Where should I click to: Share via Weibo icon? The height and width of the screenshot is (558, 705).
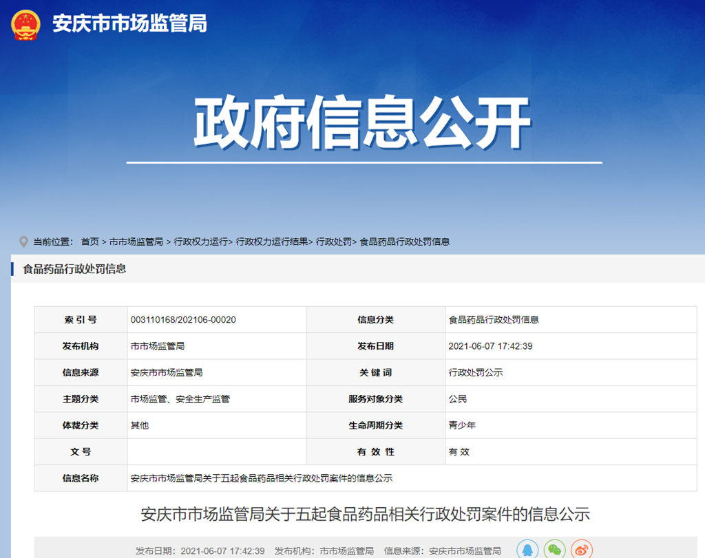click(582, 550)
